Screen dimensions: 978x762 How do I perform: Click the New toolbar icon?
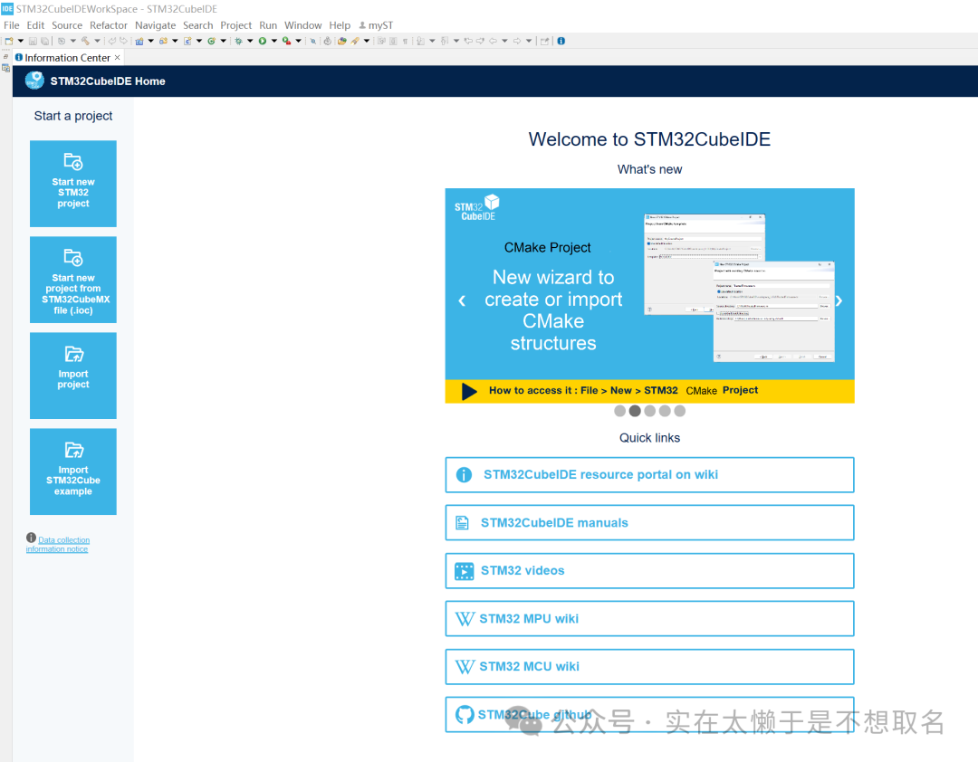pyautogui.click(x=9, y=41)
